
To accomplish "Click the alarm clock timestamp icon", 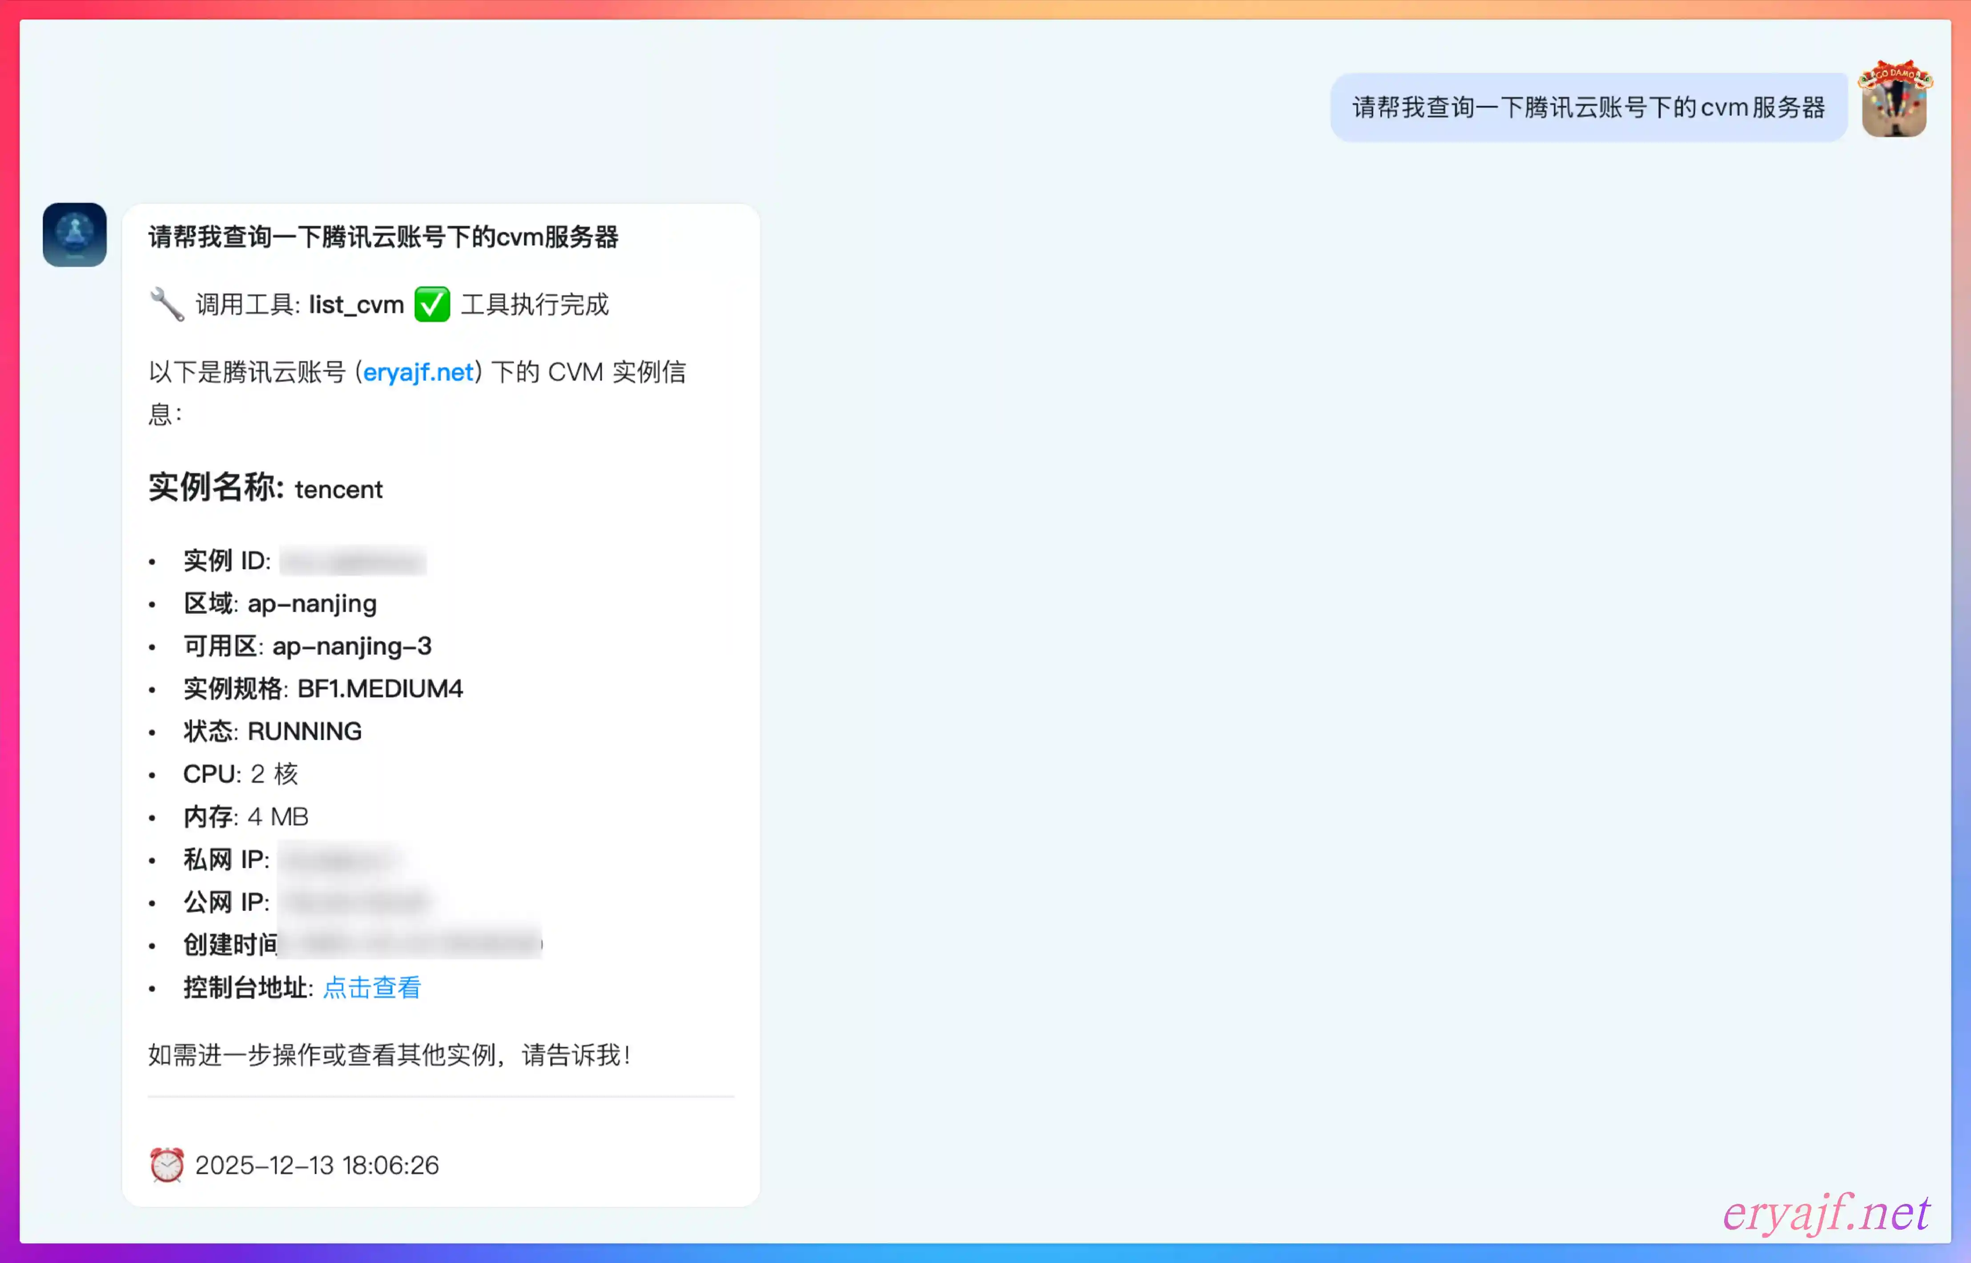I will coord(166,1165).
